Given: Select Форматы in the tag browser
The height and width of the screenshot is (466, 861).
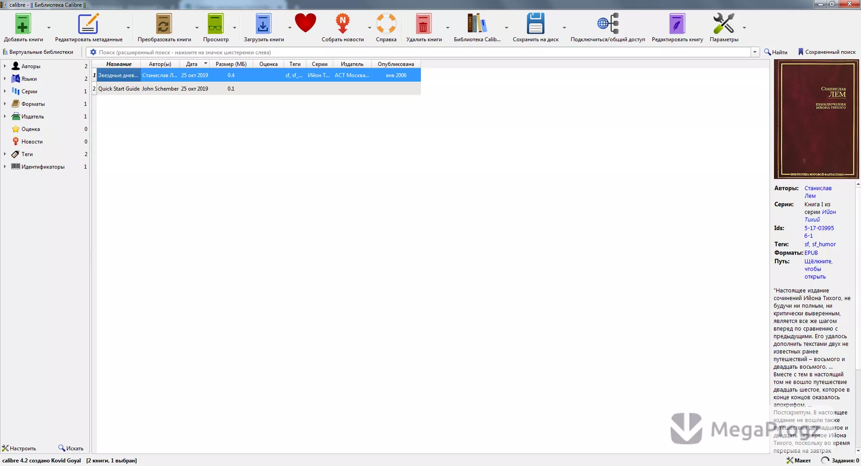Looking at the screenshot, I should [x=33, y=104].
